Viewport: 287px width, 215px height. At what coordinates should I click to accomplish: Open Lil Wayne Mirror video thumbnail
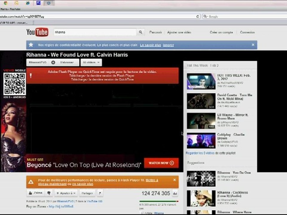[201, 121]
